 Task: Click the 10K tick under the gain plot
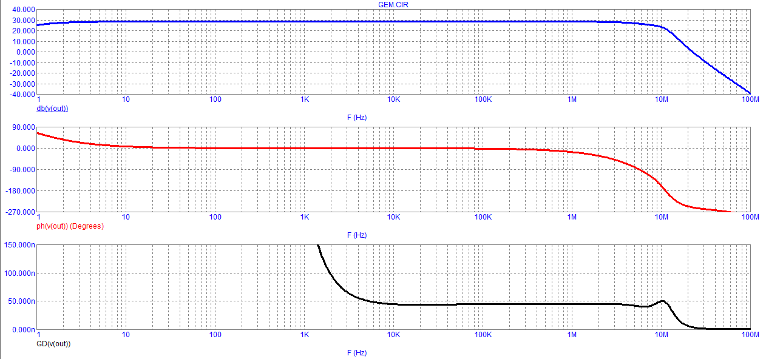pos(394,99)
